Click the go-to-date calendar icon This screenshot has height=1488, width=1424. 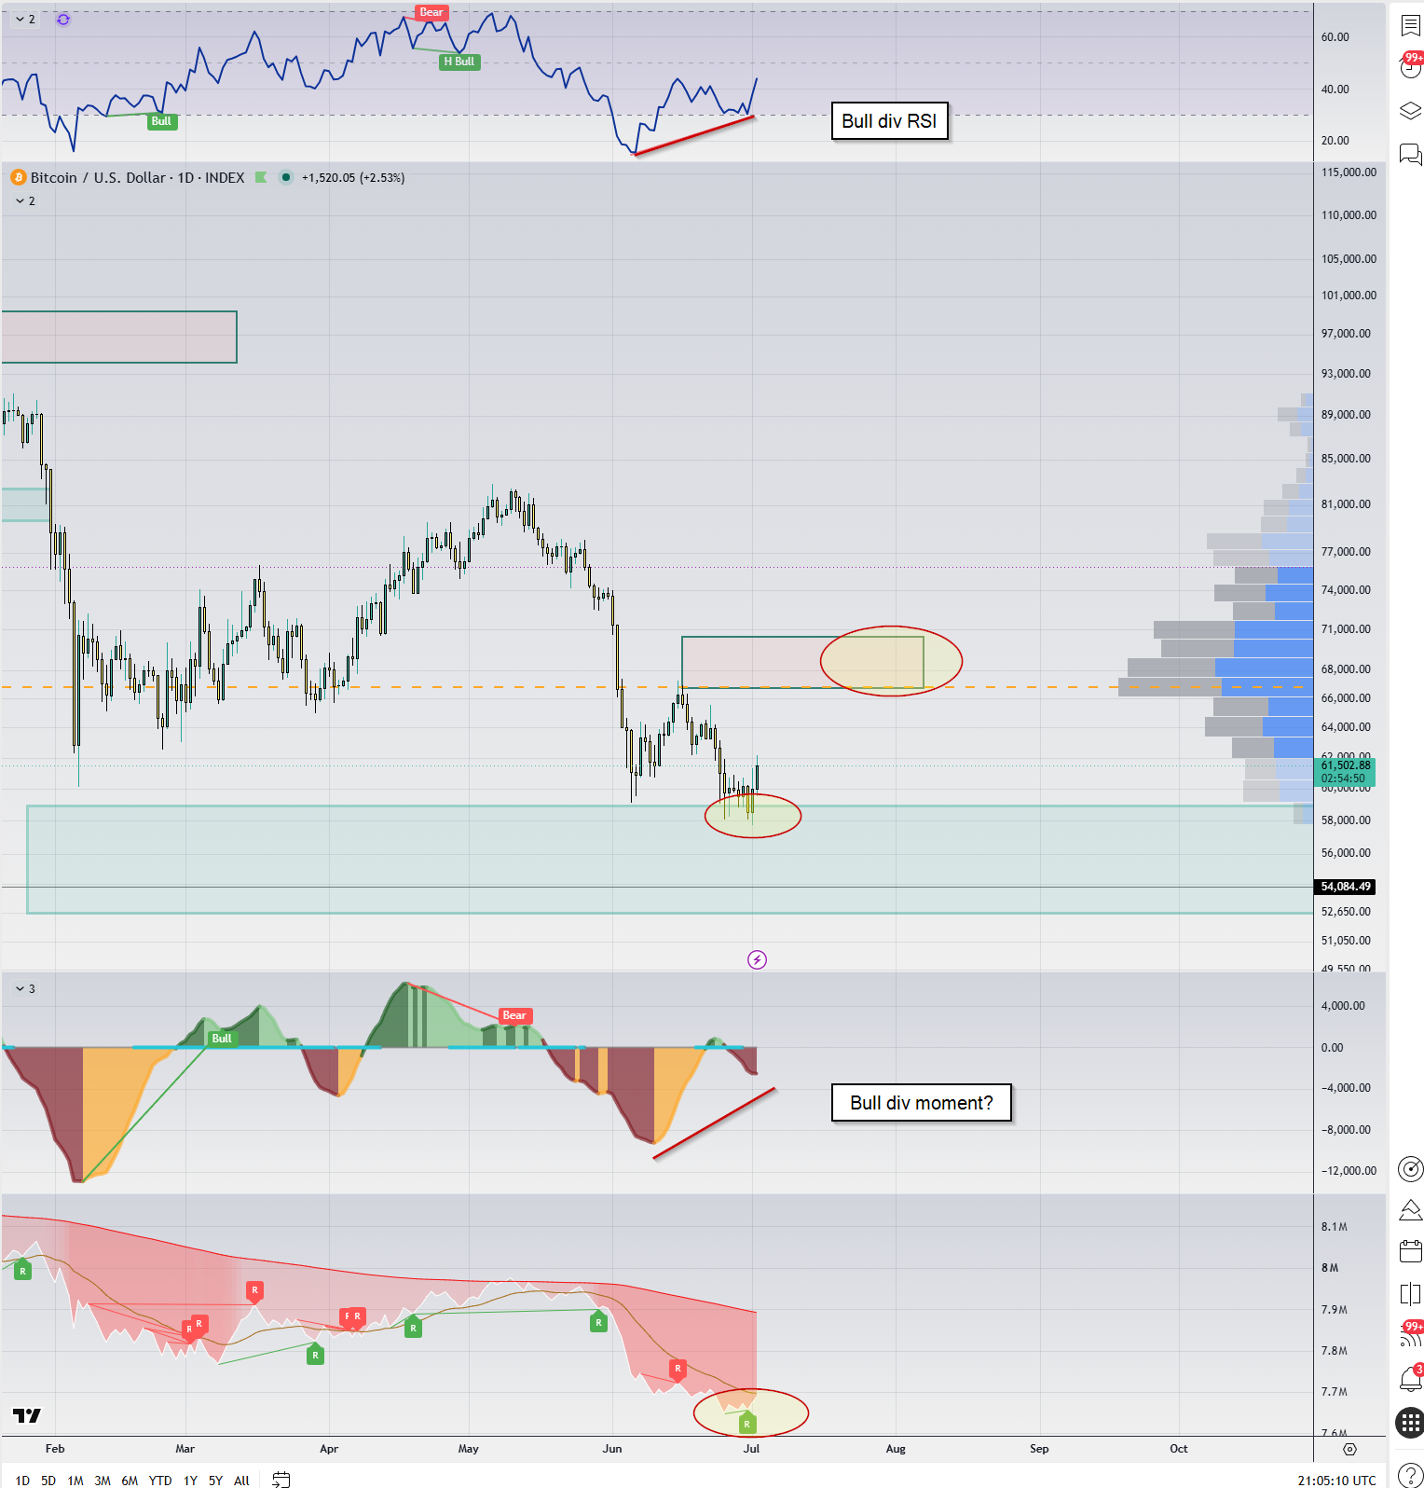point(281,1480)
